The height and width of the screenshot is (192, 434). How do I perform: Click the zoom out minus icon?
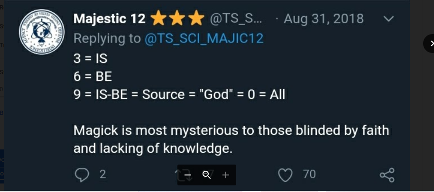[x=188, y=175]
